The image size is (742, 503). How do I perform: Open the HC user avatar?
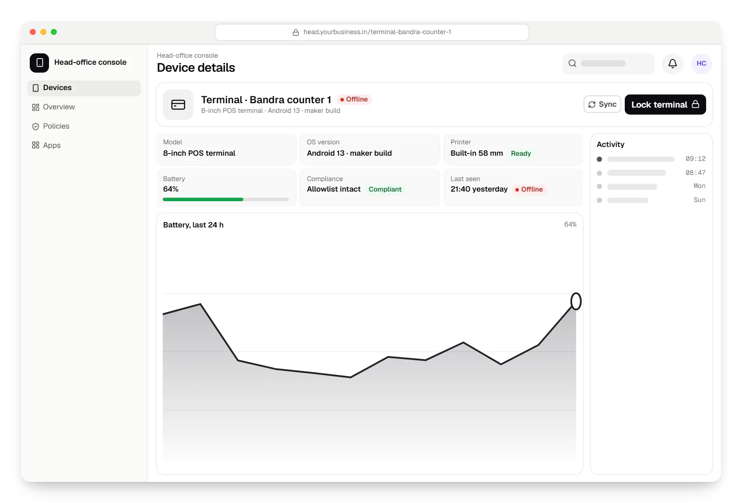pyautogui.click(x=701, y=63)
